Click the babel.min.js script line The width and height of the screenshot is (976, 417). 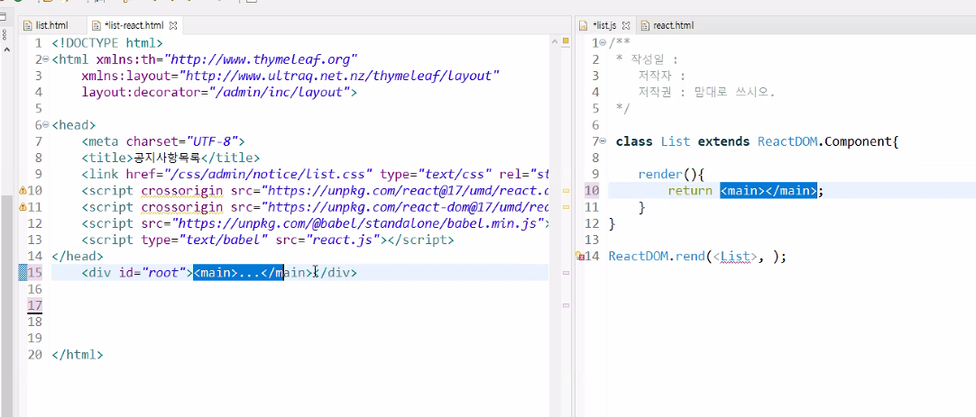pos(314,223)
